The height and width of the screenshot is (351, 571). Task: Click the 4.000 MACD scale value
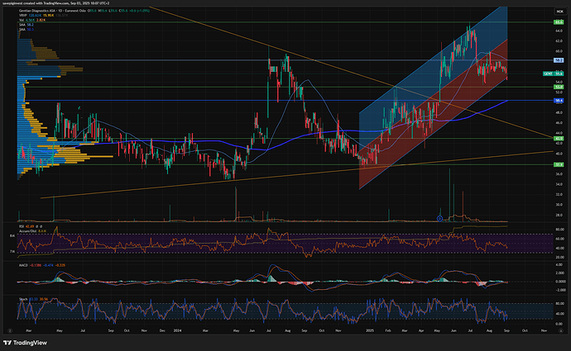tap(560, 264)
